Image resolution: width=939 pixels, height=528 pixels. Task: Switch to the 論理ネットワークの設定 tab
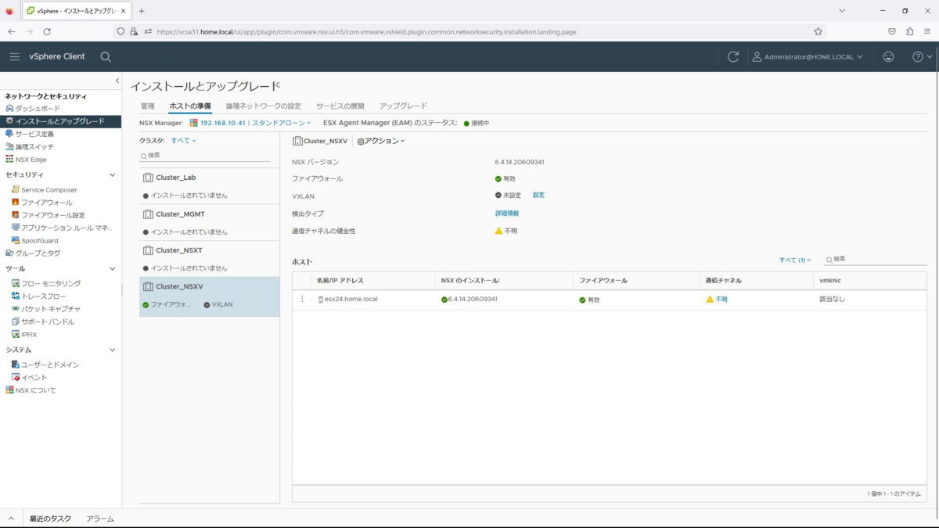[264, 106]
